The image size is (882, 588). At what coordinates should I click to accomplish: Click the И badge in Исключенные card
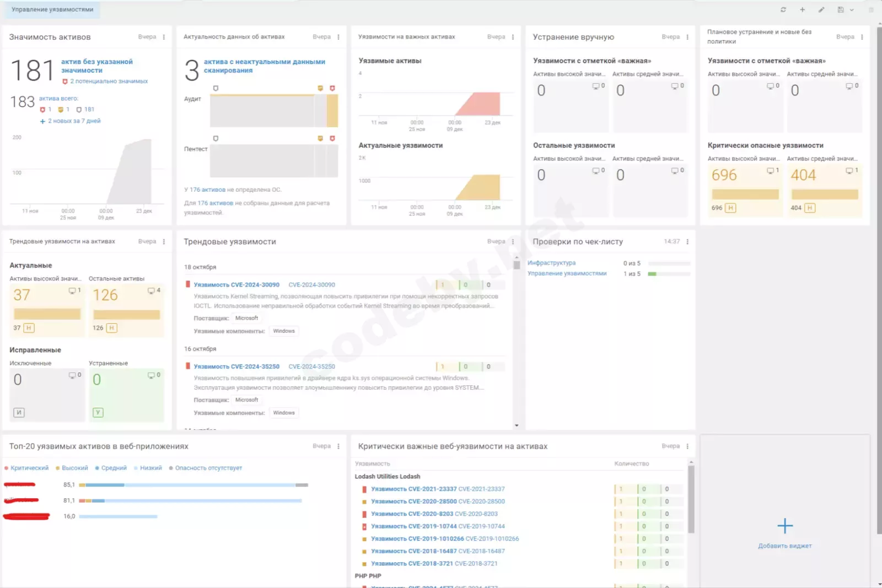tap(19, 412)
